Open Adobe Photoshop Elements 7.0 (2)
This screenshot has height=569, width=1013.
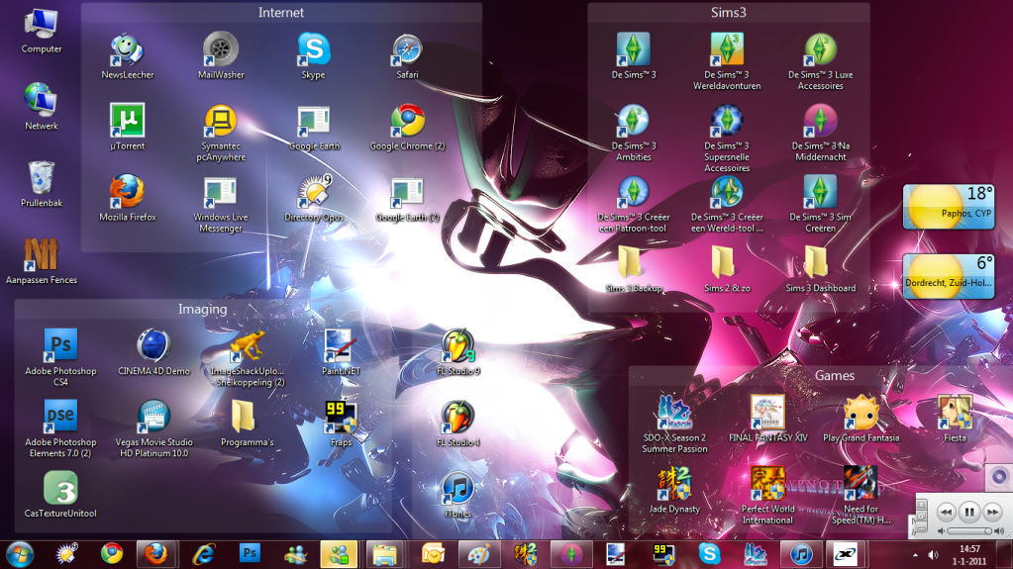(60, 428)
